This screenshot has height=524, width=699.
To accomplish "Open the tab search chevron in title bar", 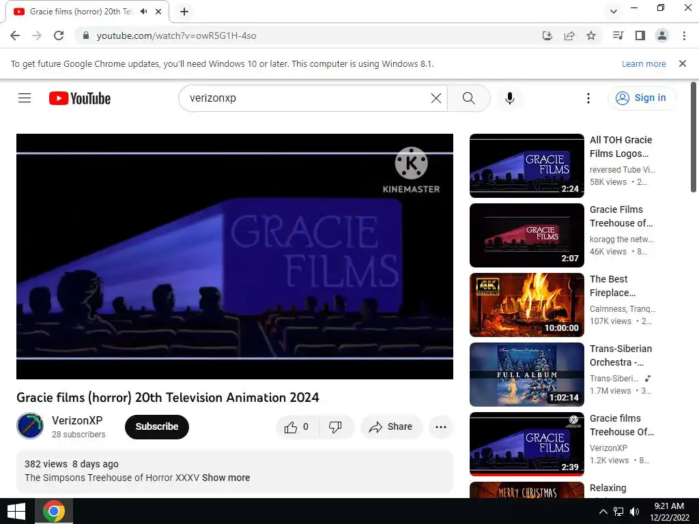I will (x=614, y=12).
